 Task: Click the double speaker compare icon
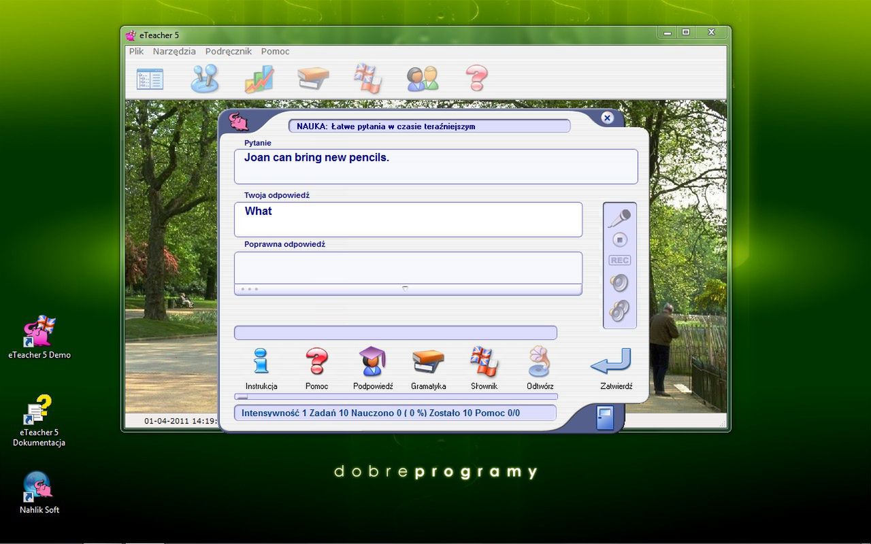click(x=619, y=310)
